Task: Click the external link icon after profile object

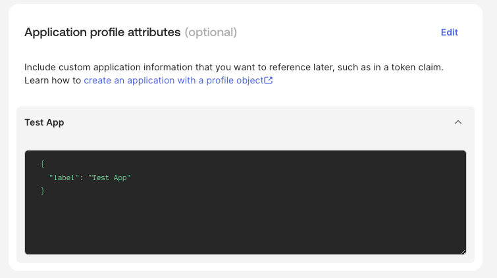Action: [x=269, y=80]
